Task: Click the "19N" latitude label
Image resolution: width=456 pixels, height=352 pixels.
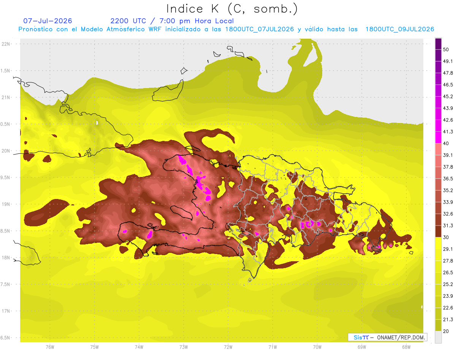Action: (5, 204)
